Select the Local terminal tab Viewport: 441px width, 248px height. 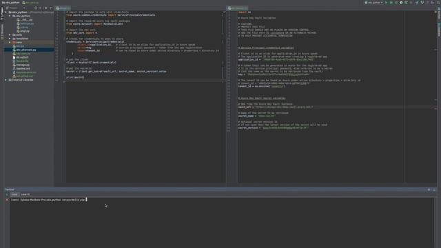tap(14, 194)
